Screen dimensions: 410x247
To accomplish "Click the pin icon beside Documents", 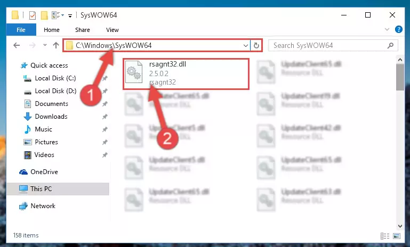I will (105, 104).
